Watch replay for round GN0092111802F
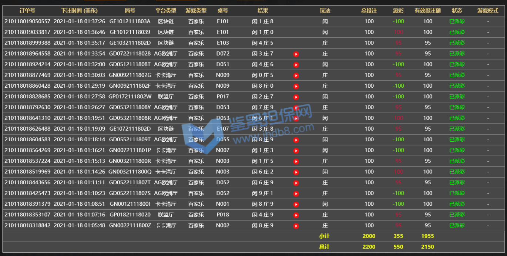Screen dimensions: 507x256 coord(296,86)
